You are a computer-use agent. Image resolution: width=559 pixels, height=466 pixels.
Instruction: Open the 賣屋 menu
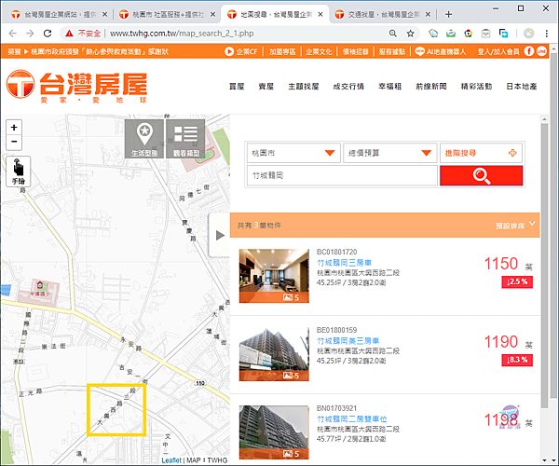(266, 87)
